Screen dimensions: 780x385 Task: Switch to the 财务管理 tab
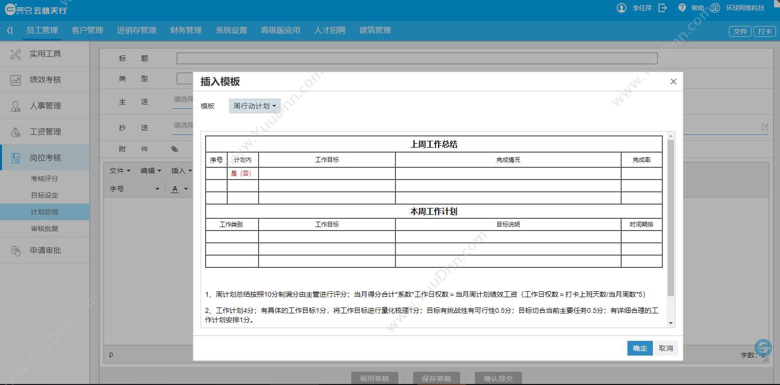coord(186,30)
